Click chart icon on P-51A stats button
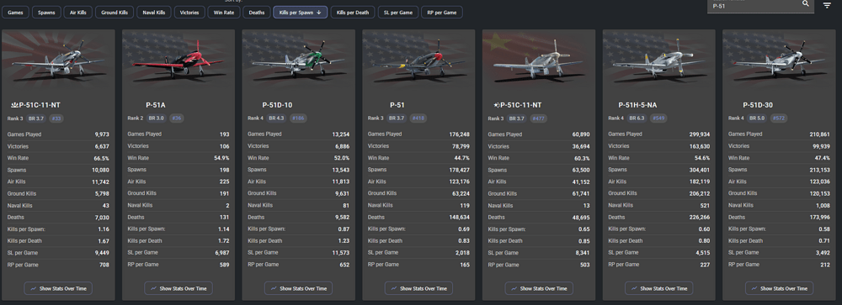The width and height of the screenshot is (842, 305). tap(153, 288)
